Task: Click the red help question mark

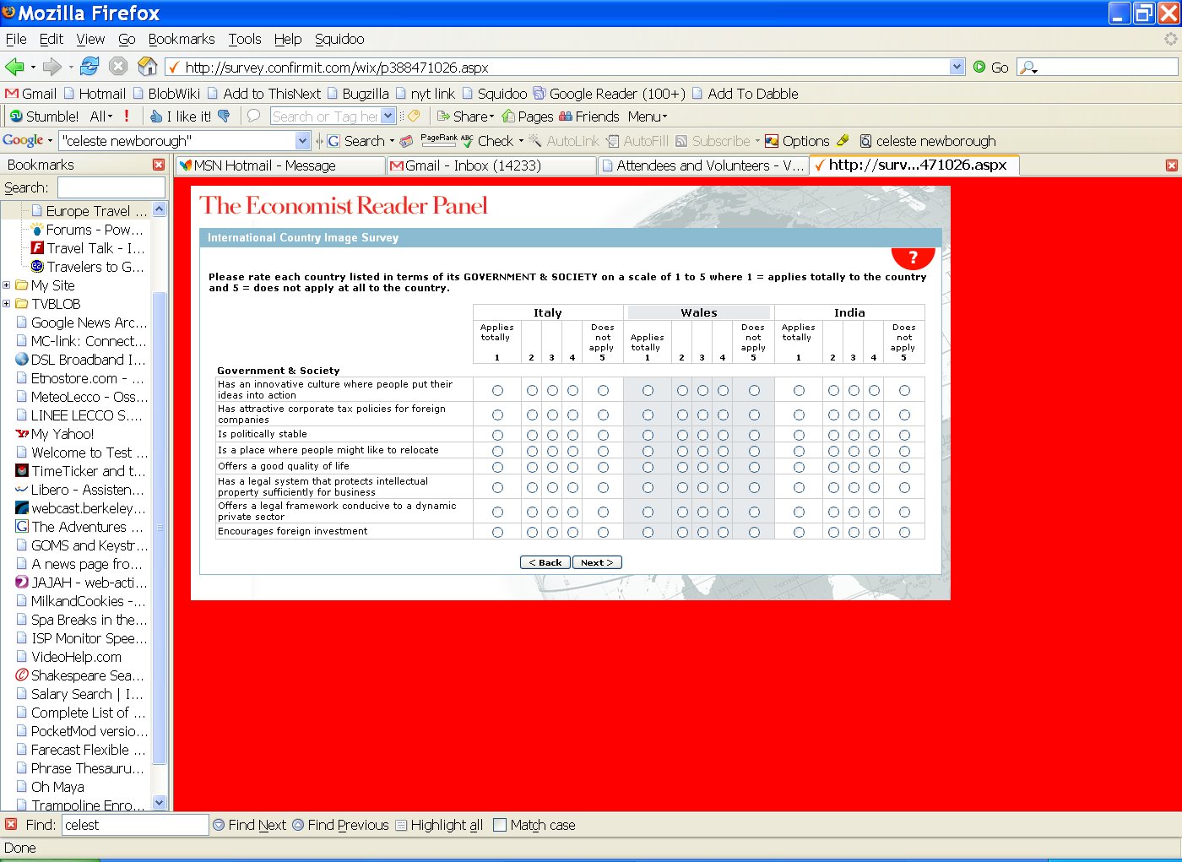Action: pos(913,258)
